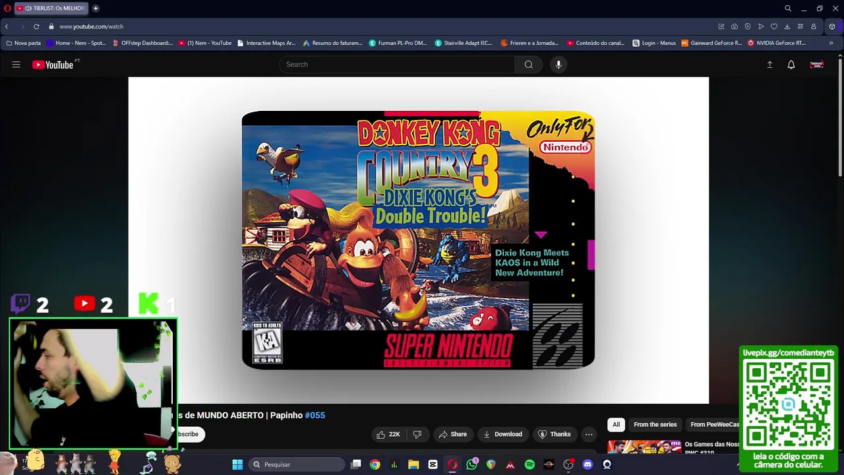The image size is (844, 475).
Task: Go to the YouTube home logo
Action: (x=53, y=65)
